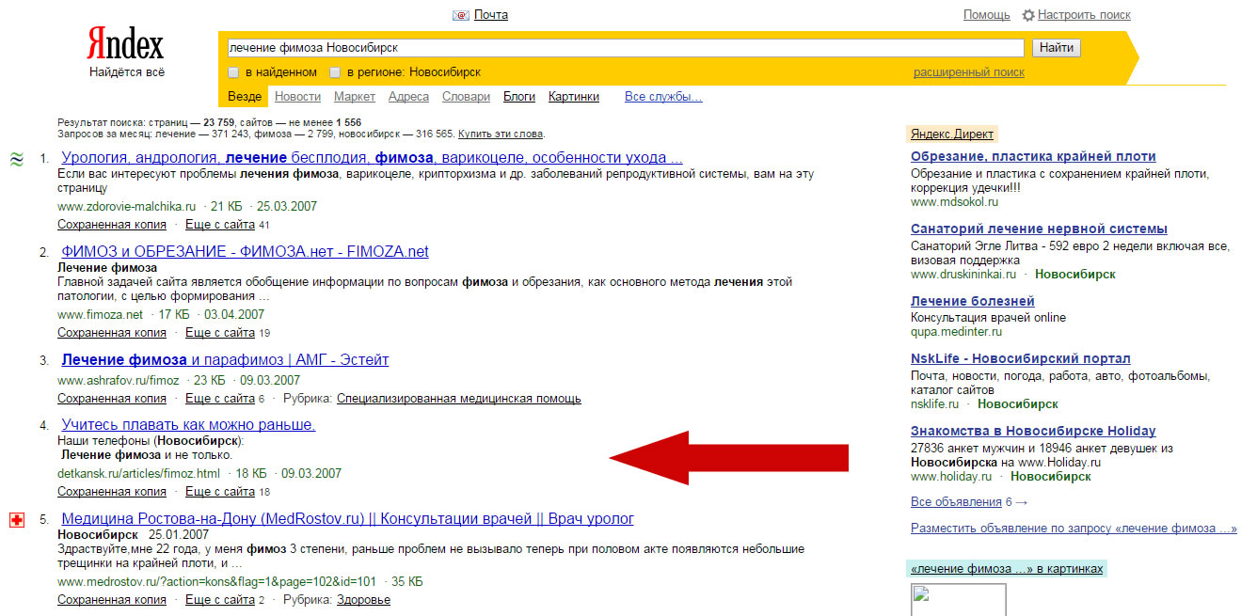
Task: Click the www.druskininkai.ru ad address
Action: click(963, 275)
